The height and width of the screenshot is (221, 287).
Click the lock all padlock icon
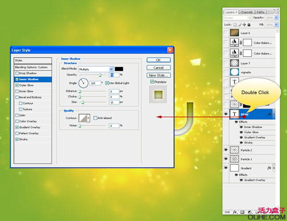click(249, 24)
